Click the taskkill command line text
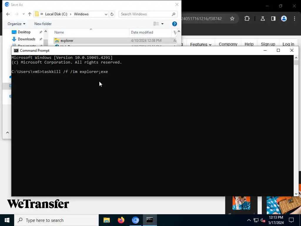Screen dimensions: 301x226 [x=75, y=72]
